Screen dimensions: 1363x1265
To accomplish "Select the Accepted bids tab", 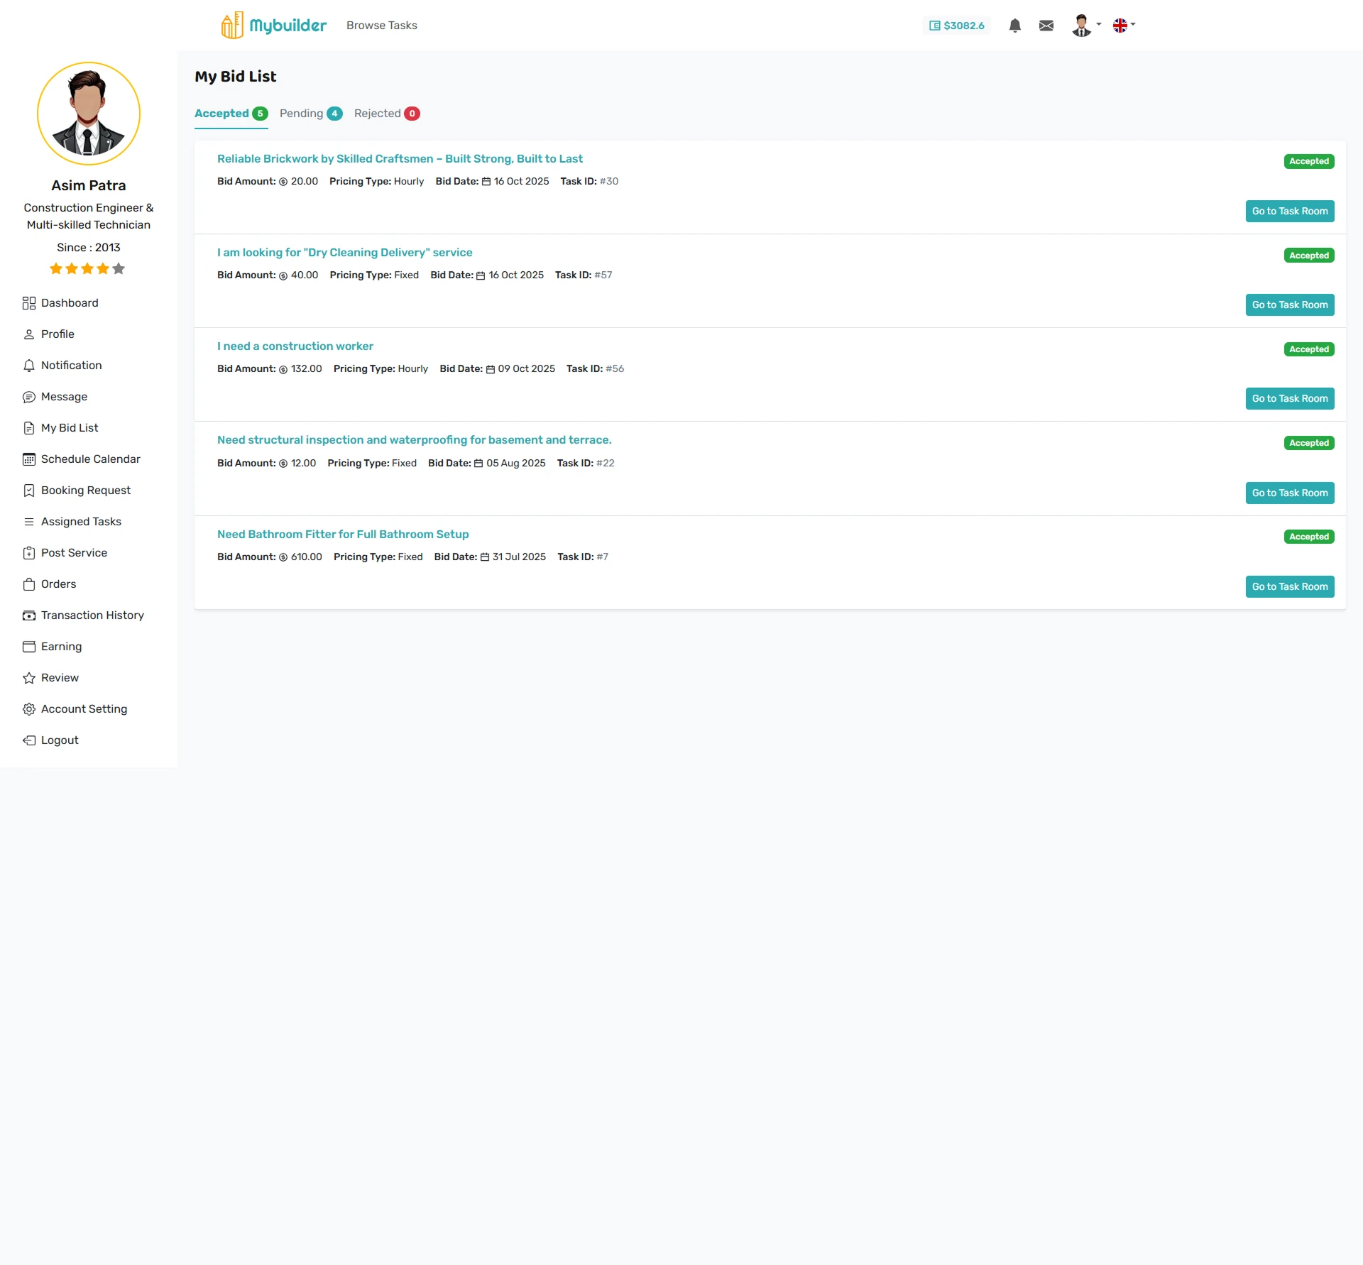I will [231, 114].
